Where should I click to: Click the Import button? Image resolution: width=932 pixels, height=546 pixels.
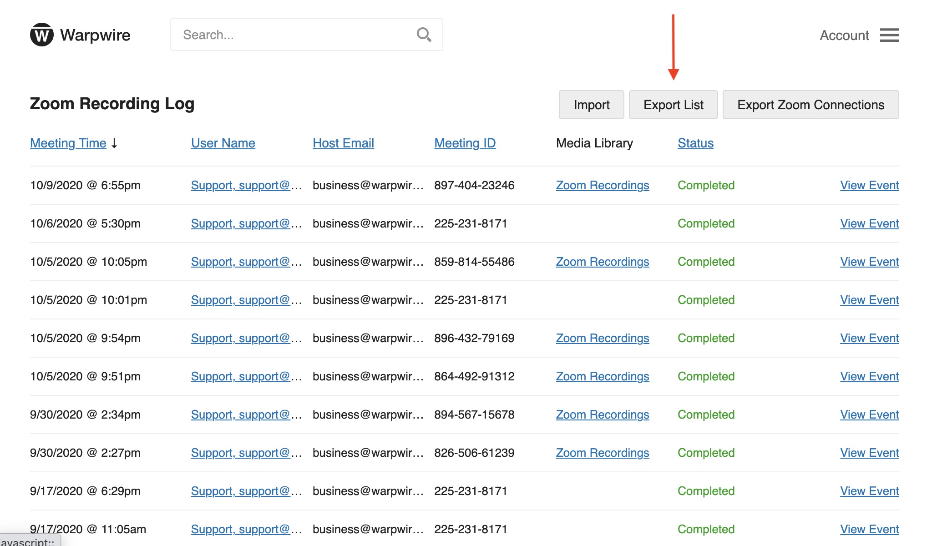pyautogui.click(x=592, y=105)
